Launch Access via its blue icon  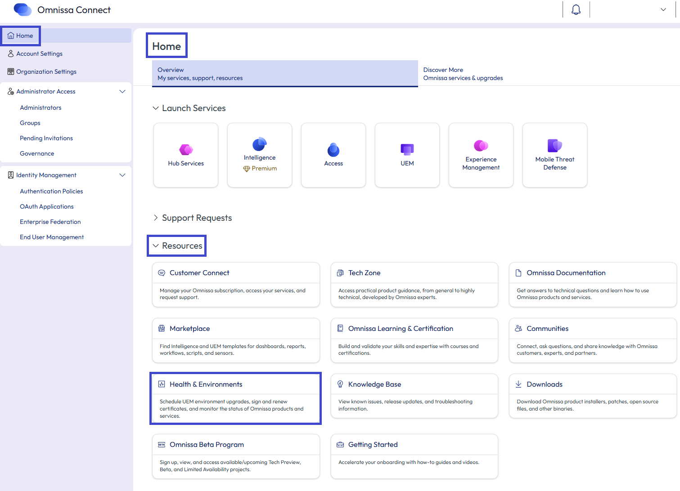click(x=333, y=149)
